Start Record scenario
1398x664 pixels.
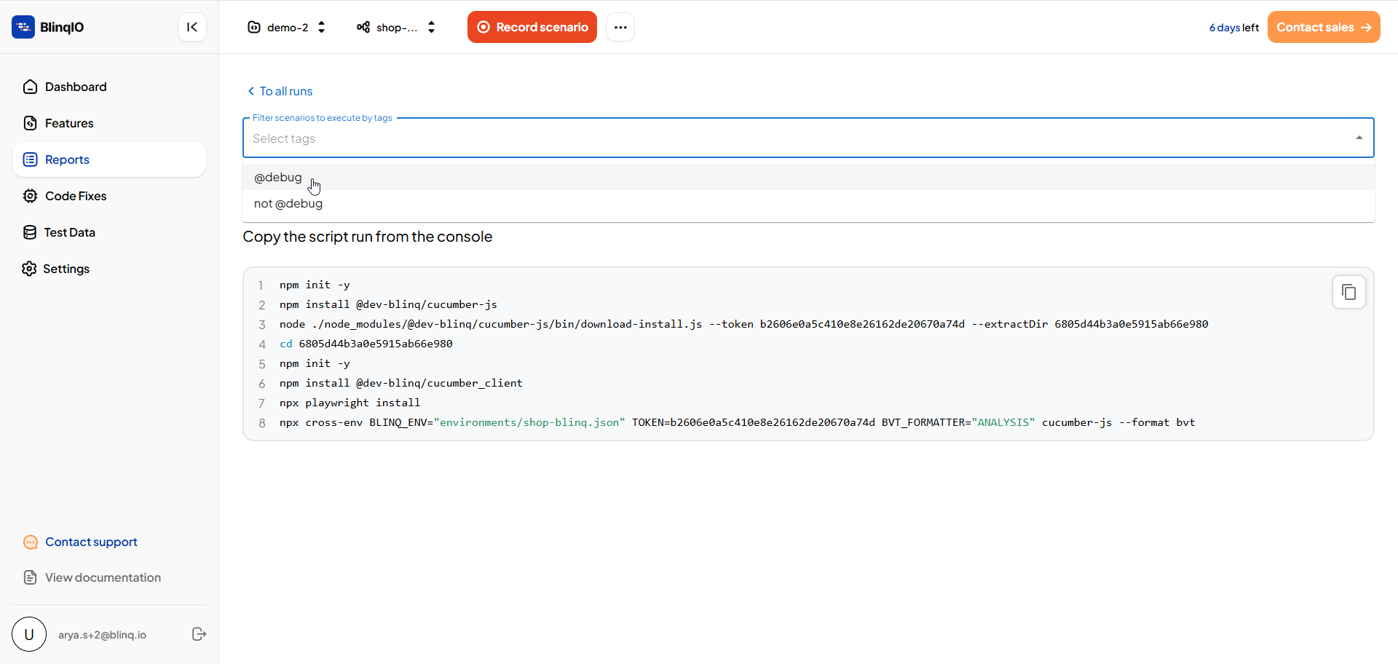(x=532, y=27)
